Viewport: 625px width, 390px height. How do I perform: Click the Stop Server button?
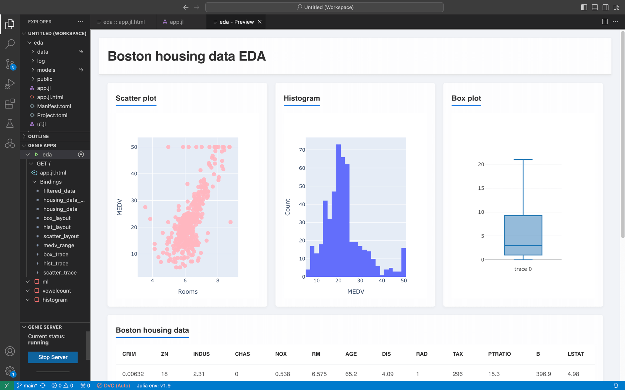click(x=53, y=357)
